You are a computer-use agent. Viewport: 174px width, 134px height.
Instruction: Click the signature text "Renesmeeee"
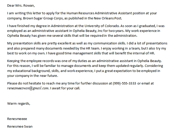(17, 119)
